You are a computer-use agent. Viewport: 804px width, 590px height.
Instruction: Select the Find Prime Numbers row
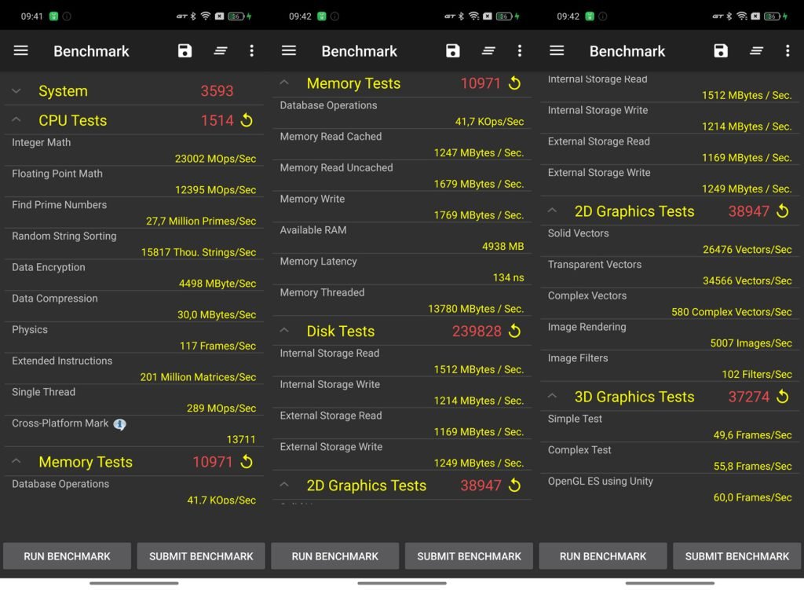coord(133,213)
